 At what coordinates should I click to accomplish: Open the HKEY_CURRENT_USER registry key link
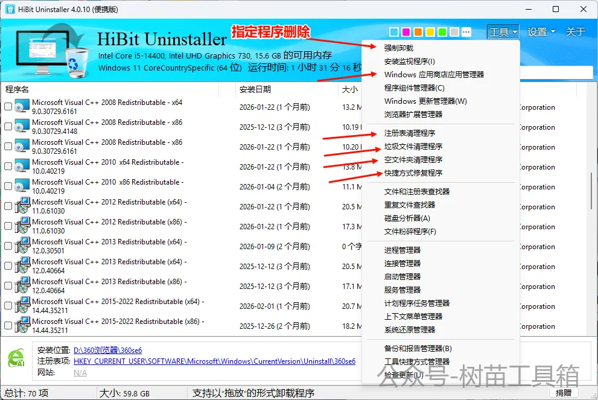214,361
